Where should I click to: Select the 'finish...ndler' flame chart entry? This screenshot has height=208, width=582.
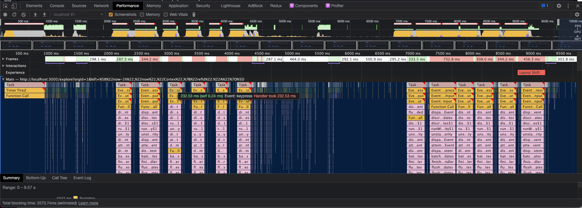point(443,162)
